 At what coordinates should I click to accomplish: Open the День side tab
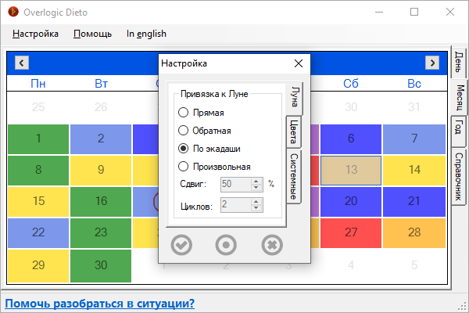459,63
